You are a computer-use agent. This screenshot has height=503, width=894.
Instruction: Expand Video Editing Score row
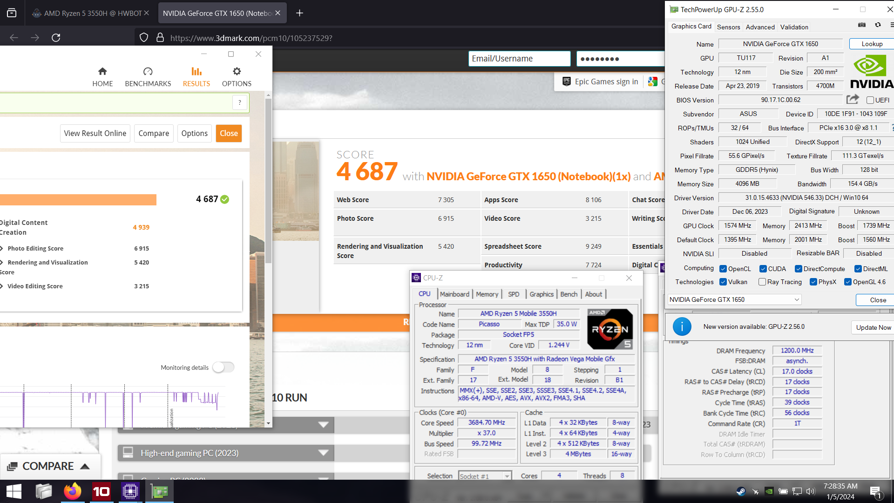coord(2,286)
